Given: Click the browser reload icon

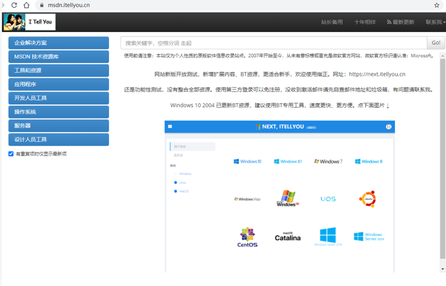Looking at the screenshot, I should [14, 5].
